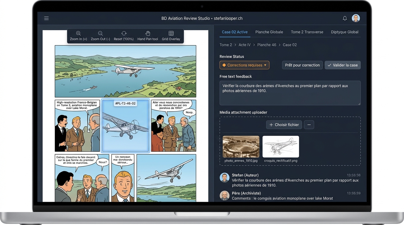Go to Acte IV in the breadcrumb
The image size is (404, 225).
click(x=245, y=45)
